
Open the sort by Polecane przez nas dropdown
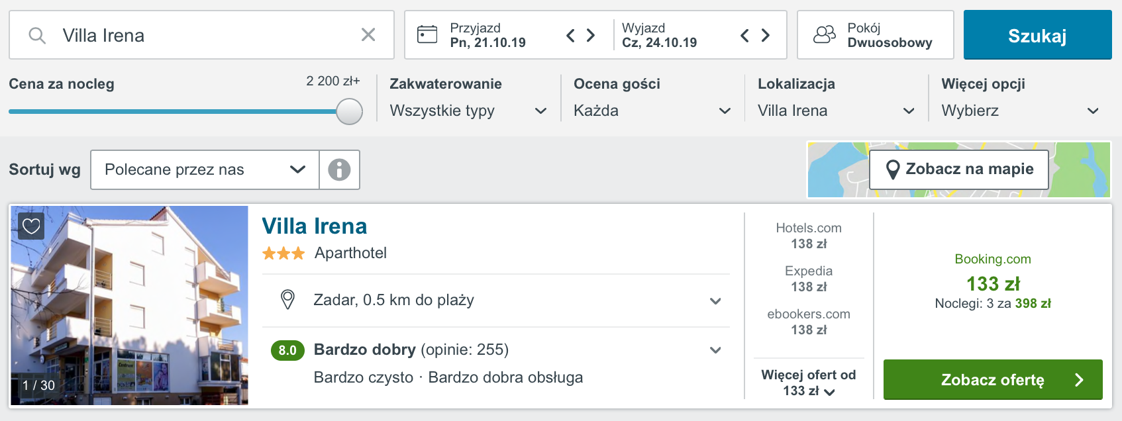tap(205, 169)
